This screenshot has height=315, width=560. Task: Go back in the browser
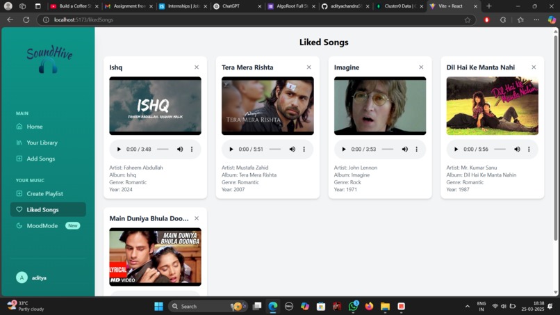coord(10,19)
